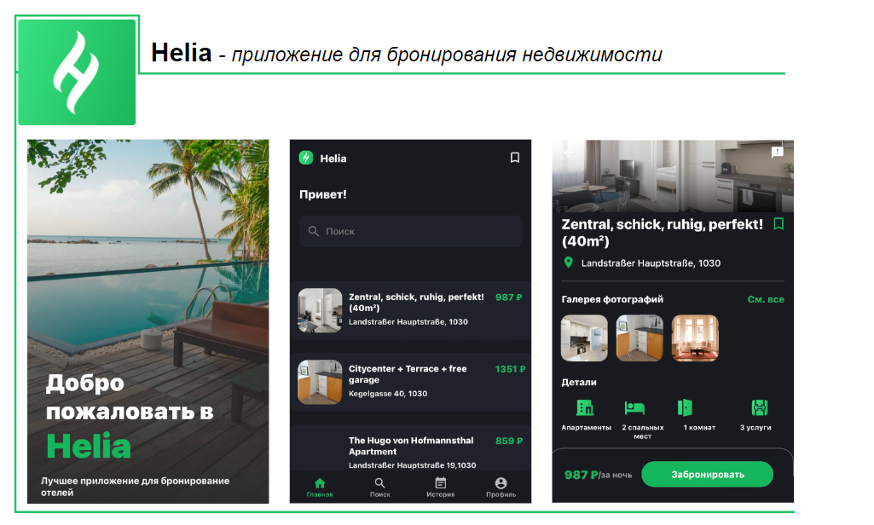Click the bed icon for 2 спальных мест
Viewport: 874px width, 525px height.
pos(634,408)
